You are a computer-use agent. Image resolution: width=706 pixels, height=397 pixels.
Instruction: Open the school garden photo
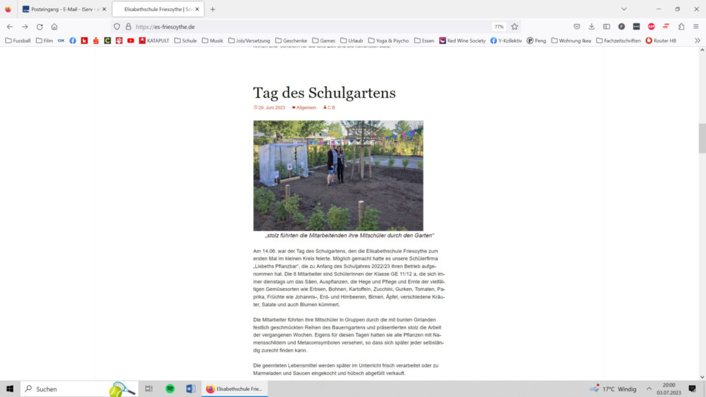(338, 176)
